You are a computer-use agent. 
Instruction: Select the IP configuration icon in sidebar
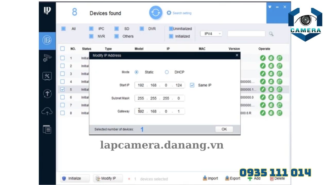click(47, 40)
